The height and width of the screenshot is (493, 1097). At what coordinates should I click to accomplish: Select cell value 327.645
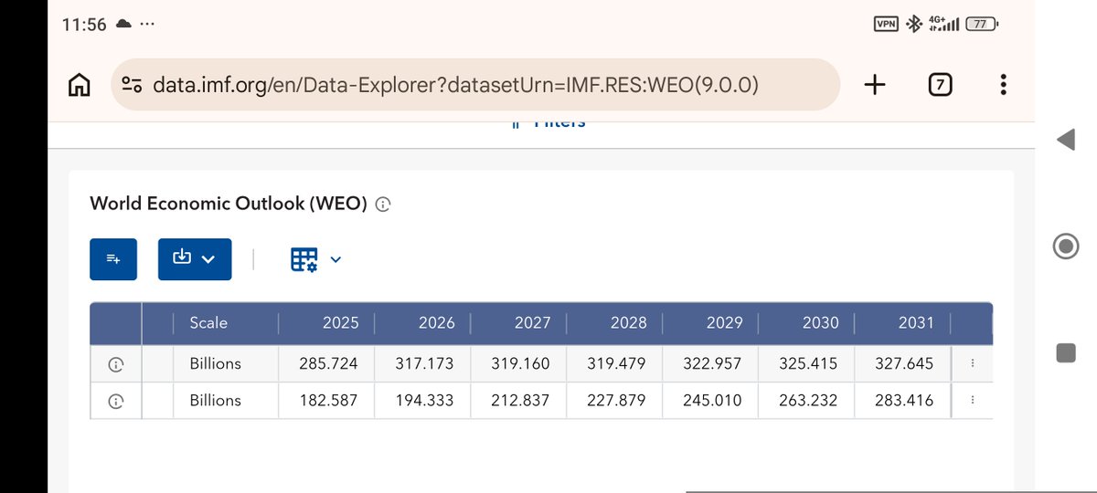904,363
